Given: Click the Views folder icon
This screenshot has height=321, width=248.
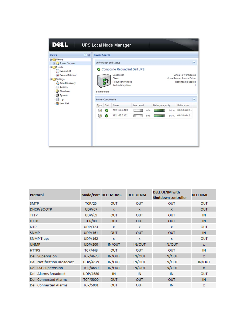Looking at the screenshot, I should [54, 60].
